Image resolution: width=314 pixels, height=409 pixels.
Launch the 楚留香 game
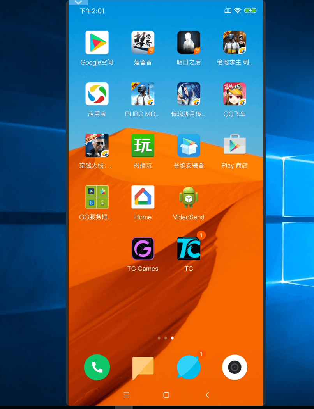pyautogui.click(x=143, y=42)
